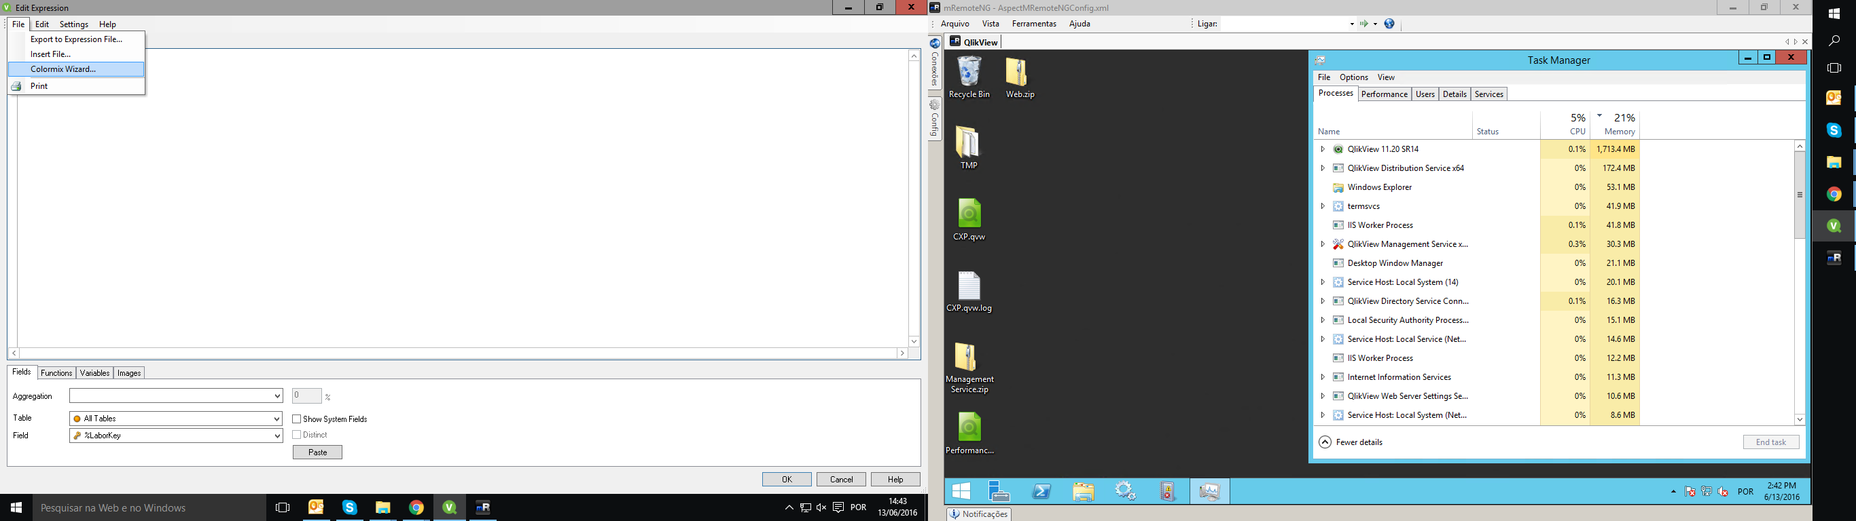The image size is (1856, 521).
Task: Click the remote Start button
Action: coord(961,492)
